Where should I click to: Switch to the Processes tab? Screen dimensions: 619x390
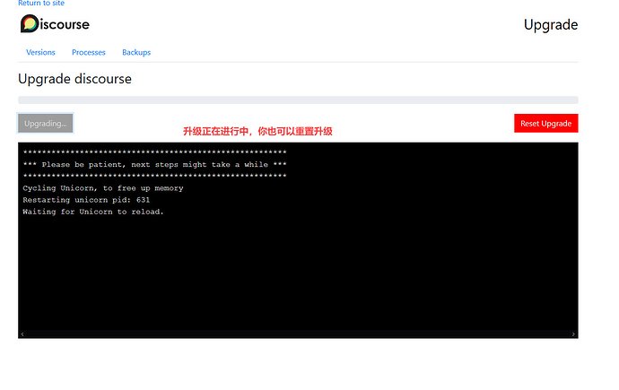89,52
